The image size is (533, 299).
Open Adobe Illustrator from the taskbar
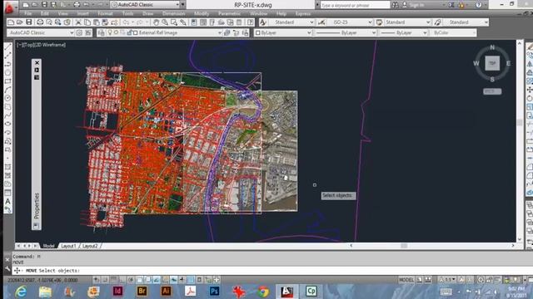pyautogui.click(x=166, y=292)
